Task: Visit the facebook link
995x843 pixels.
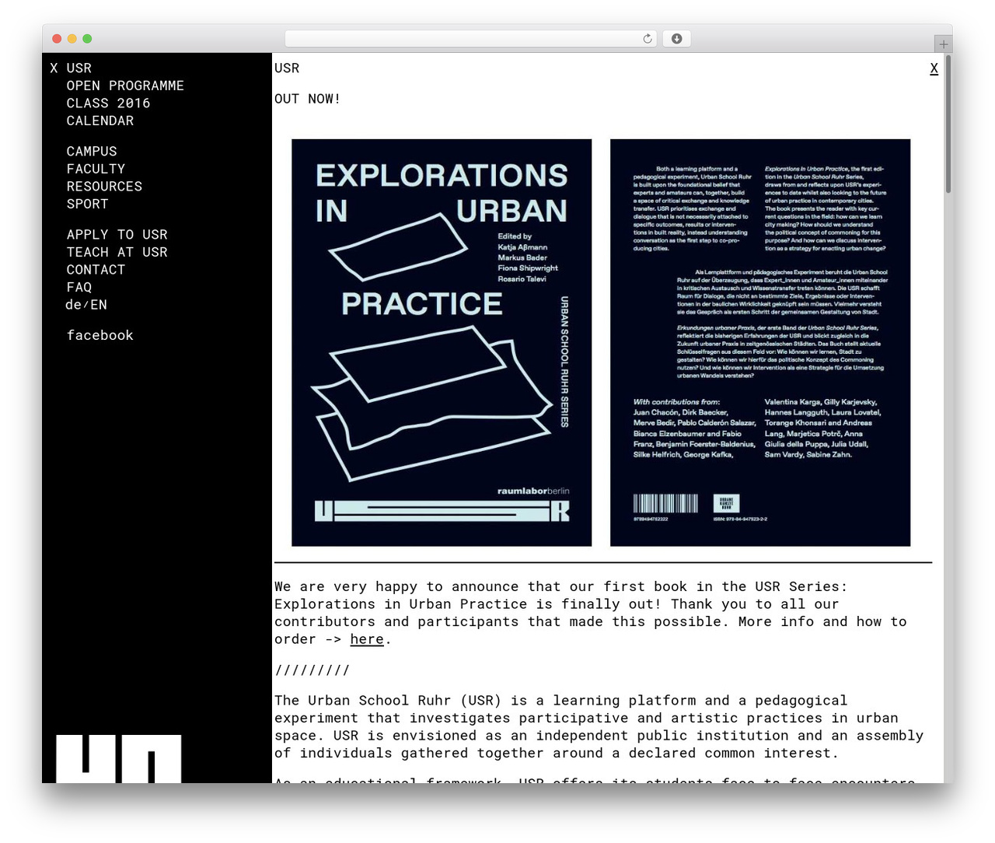Action: 100,335
